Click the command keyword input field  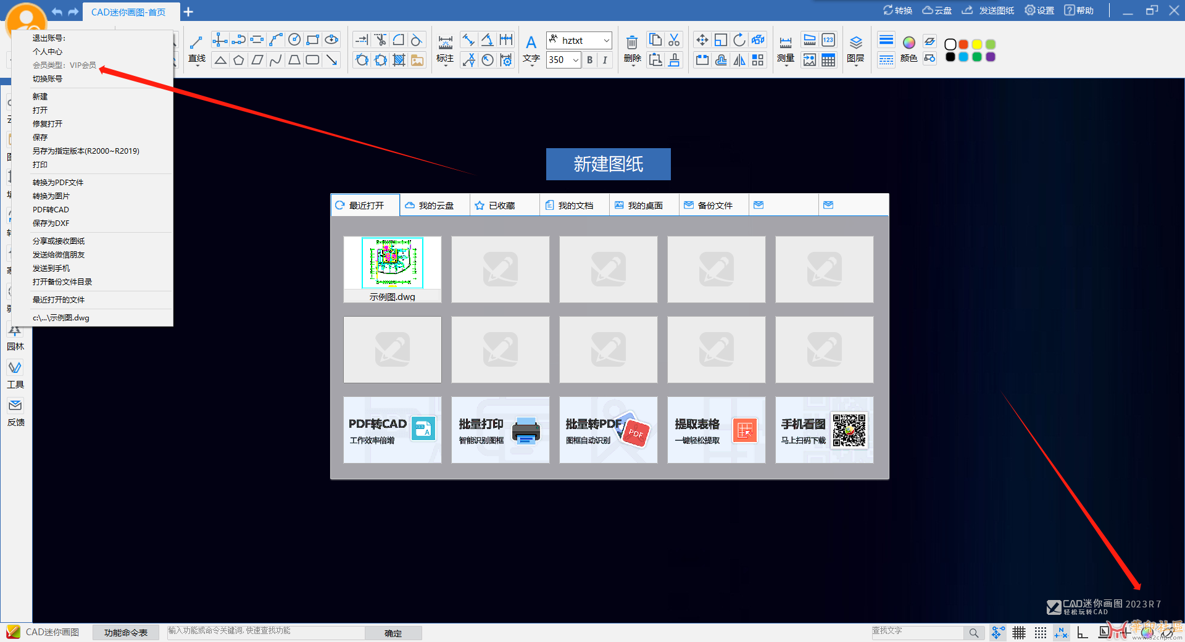265,632
